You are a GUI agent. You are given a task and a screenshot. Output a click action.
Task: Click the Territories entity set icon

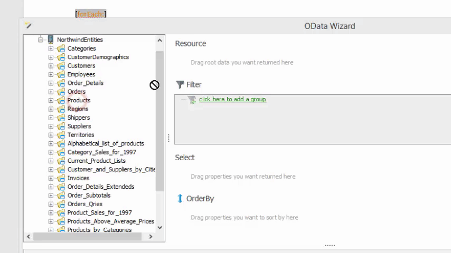click(61, 135)
